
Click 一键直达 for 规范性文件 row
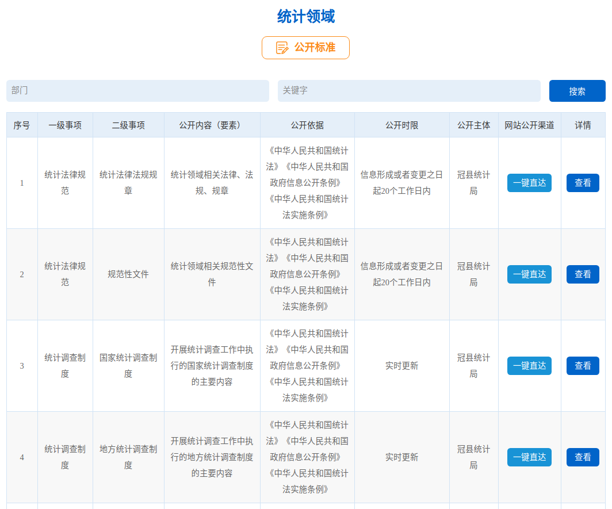point(529,274)
